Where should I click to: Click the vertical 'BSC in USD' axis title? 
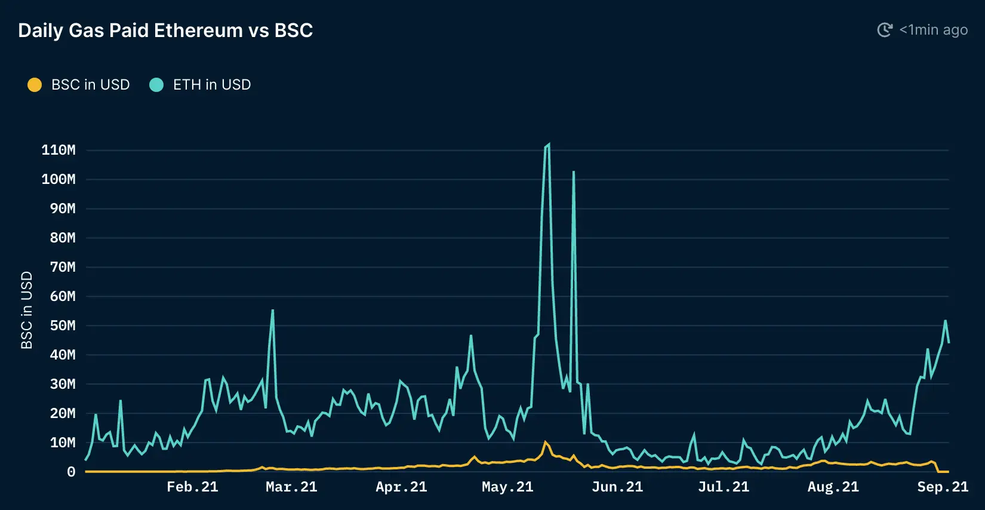[27, 310]
